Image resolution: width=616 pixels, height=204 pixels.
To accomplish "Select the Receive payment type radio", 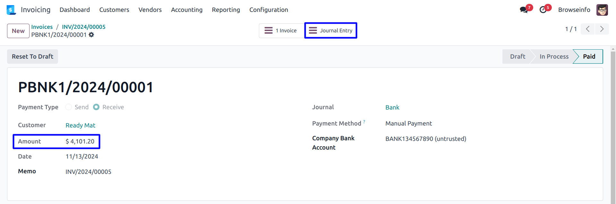I will 96,107.
